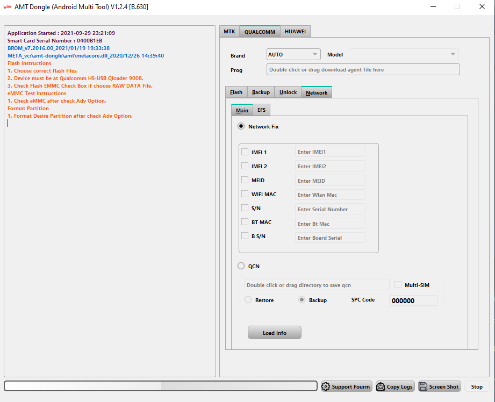Click the Enter IMEI2 input field
Image resolution: width=495 pixels, height=402 pixels.
[x=330, y=166]
